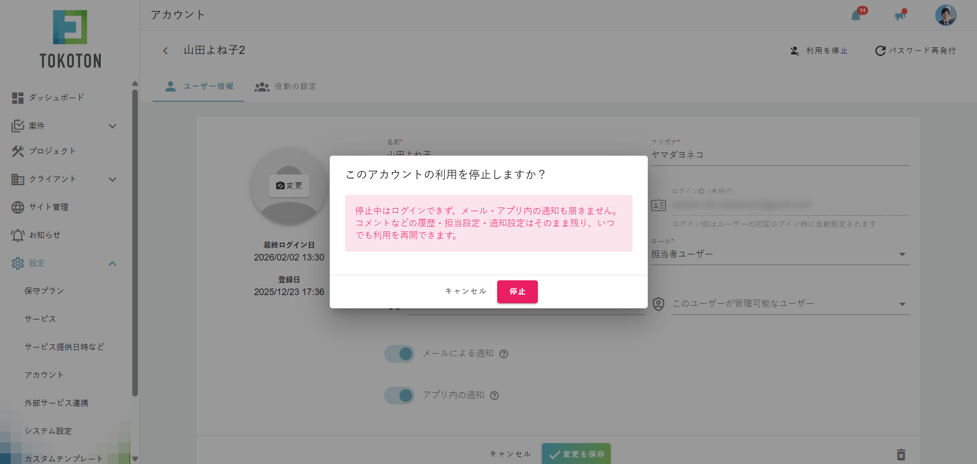This screenshot has height=464, width=977.
Task: Click the bottom キャンセル form button
Action: tap(510, 454)
